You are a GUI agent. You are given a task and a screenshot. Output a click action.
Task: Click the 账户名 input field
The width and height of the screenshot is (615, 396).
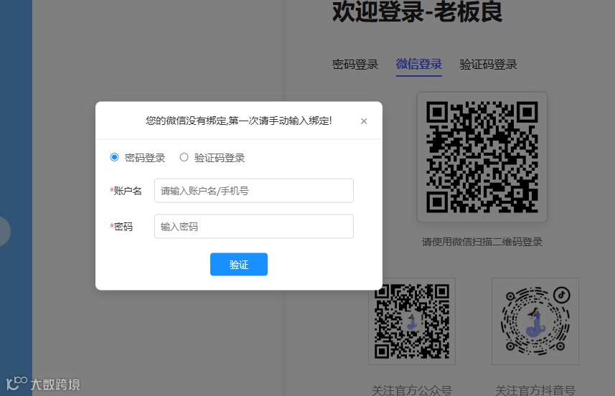[254, 191]
